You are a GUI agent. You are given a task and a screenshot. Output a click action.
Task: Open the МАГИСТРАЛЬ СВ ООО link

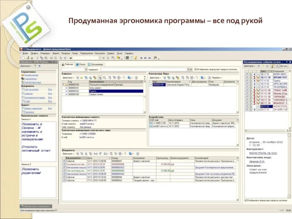click(x=263, y=153)
